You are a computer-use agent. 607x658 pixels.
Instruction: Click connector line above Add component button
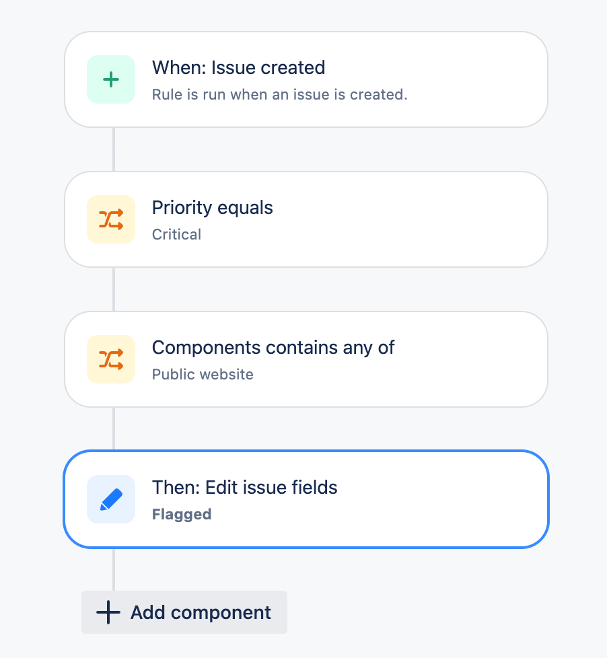pos(114,569)
